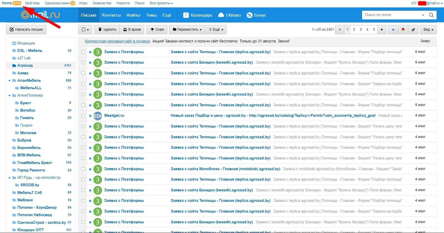Go to next page arrow

coord(382,29)
